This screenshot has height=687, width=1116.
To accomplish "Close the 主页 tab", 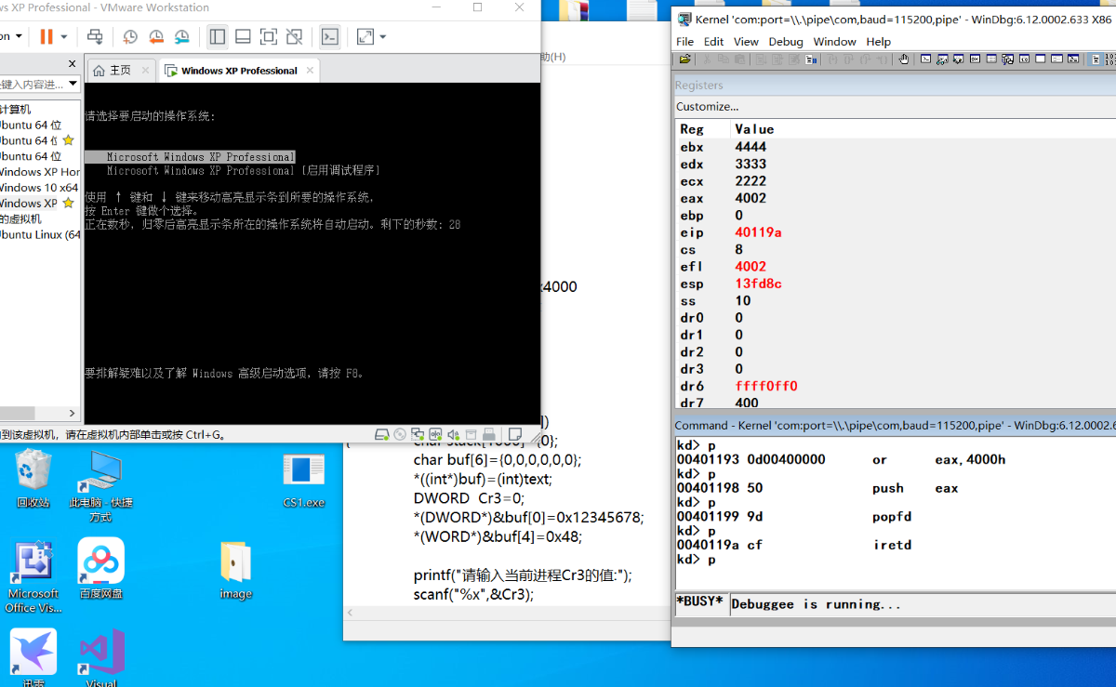I will pos(145,71).
